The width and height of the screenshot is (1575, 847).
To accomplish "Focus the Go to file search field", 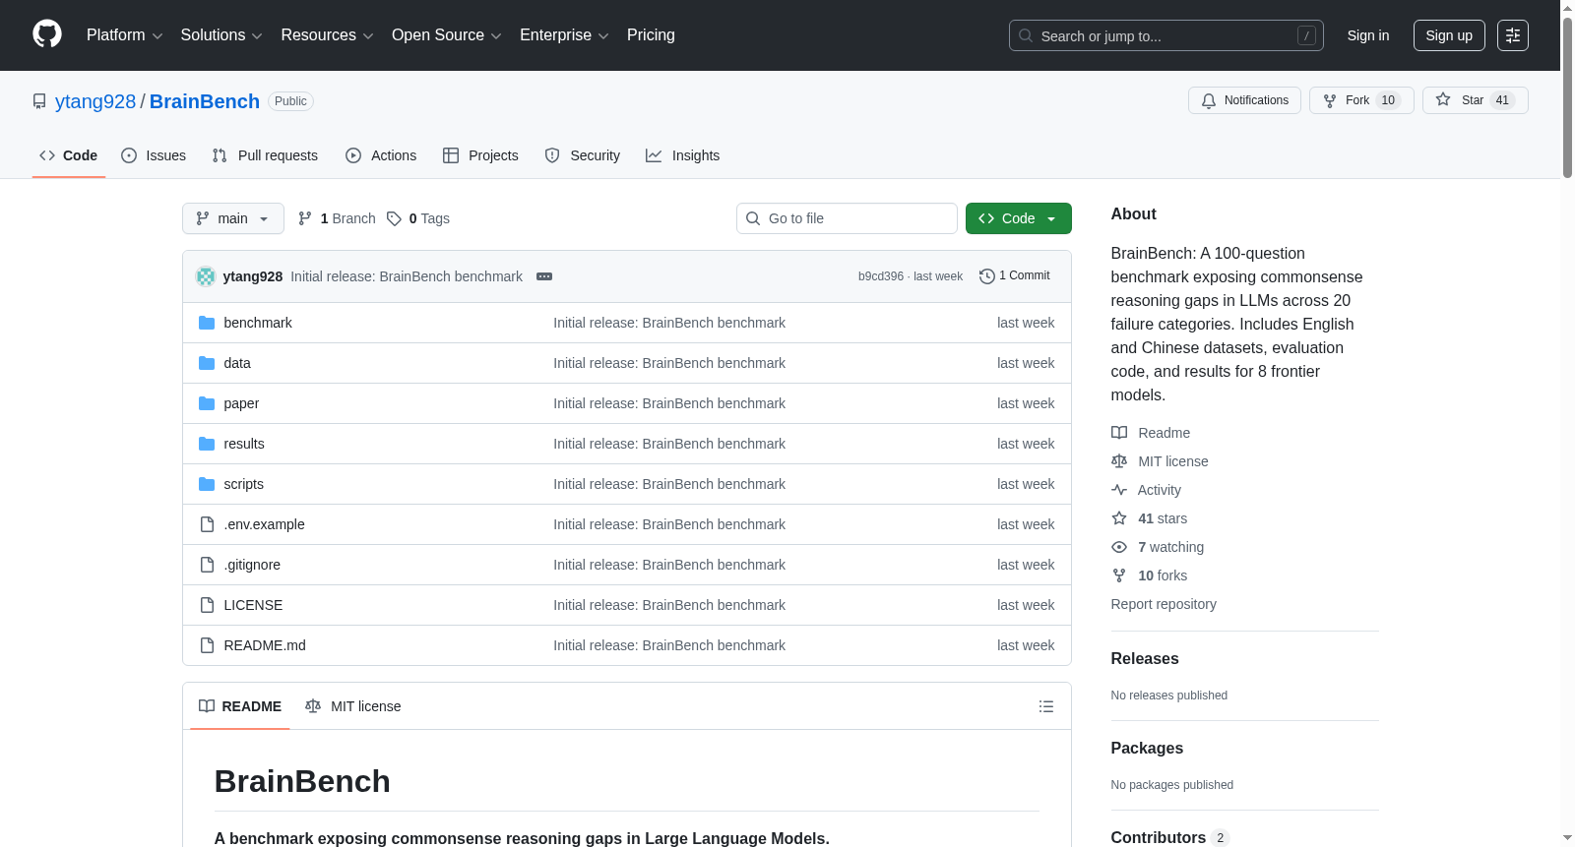I will [x=847, y=218].
